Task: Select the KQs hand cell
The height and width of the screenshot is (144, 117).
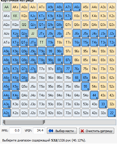Action: click(x=24, y=16)
